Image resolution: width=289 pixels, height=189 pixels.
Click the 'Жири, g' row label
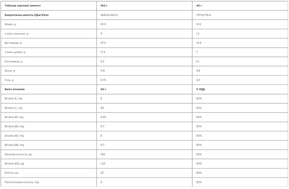[10, 24]
